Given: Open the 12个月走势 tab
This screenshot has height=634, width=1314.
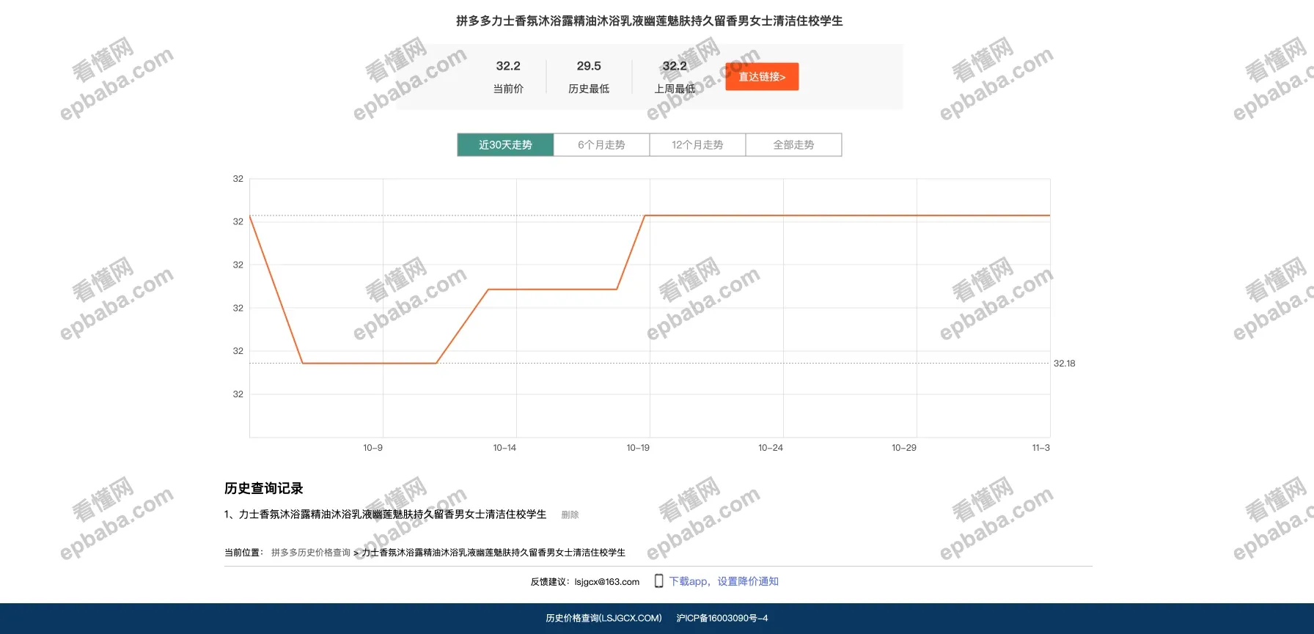Looking at the screenshot, I should pyautogui.click(x=697, y=145).
